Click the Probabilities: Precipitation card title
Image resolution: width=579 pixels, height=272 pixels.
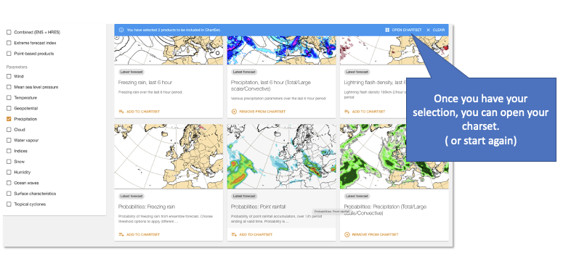click(x=385, y=210)
